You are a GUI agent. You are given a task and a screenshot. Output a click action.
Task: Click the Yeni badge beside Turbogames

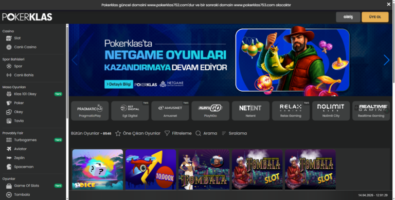coord(58,140)
